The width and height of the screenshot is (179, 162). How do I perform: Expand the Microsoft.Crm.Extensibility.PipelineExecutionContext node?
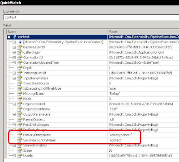(x=14, y=42)
